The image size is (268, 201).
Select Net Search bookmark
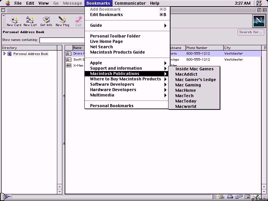pyautogui.click(x=127, y=47)
